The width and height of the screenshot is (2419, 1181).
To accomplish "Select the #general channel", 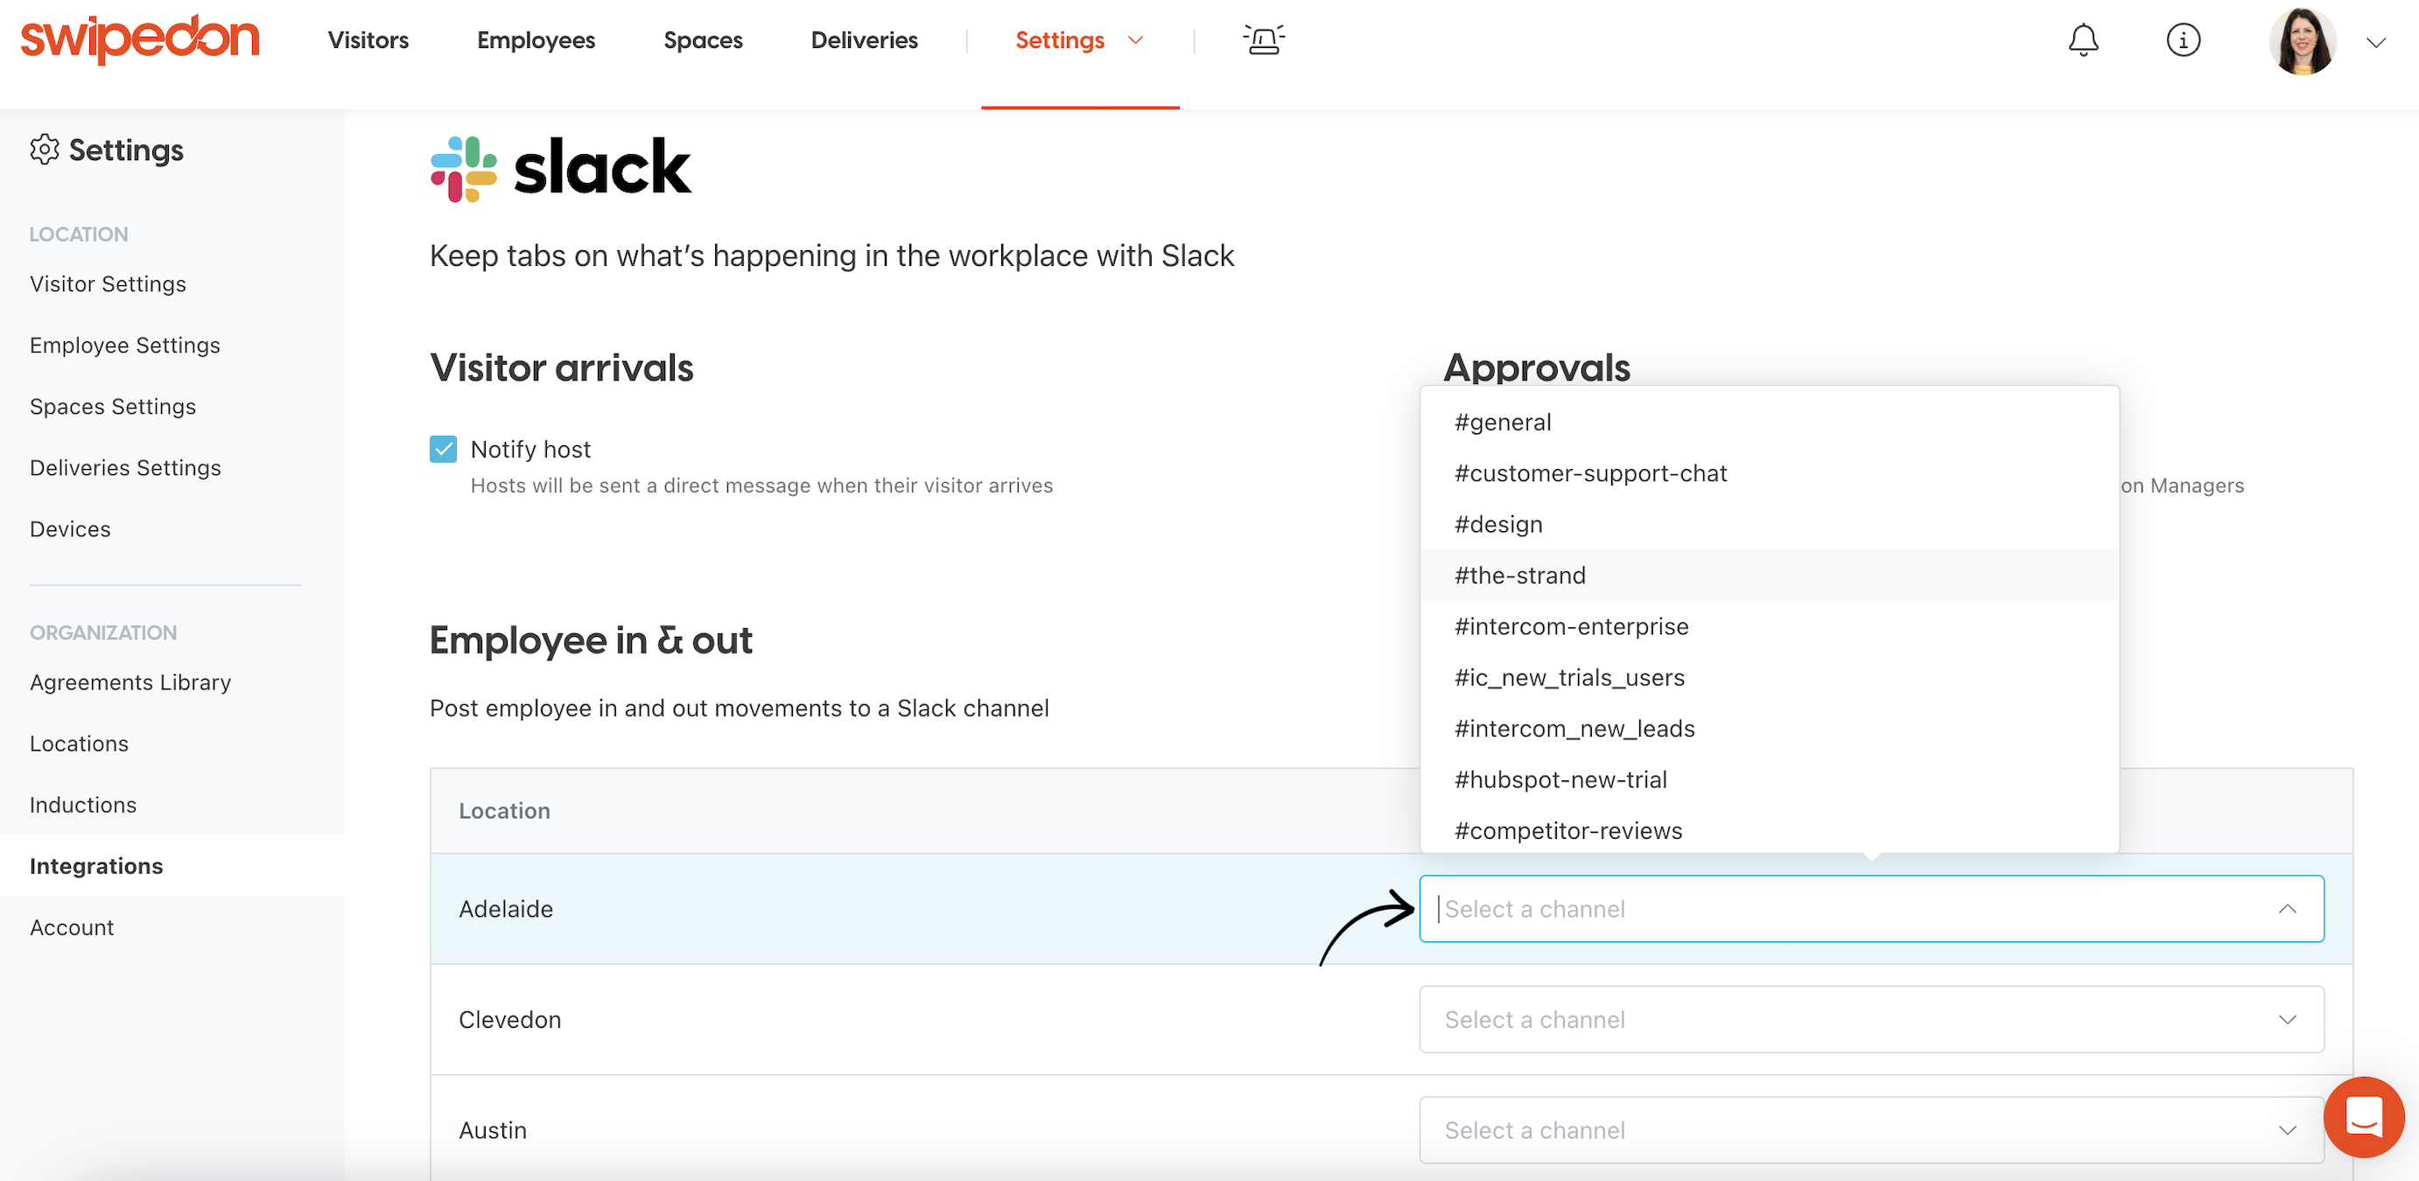I will click(x=1769, y=423).
